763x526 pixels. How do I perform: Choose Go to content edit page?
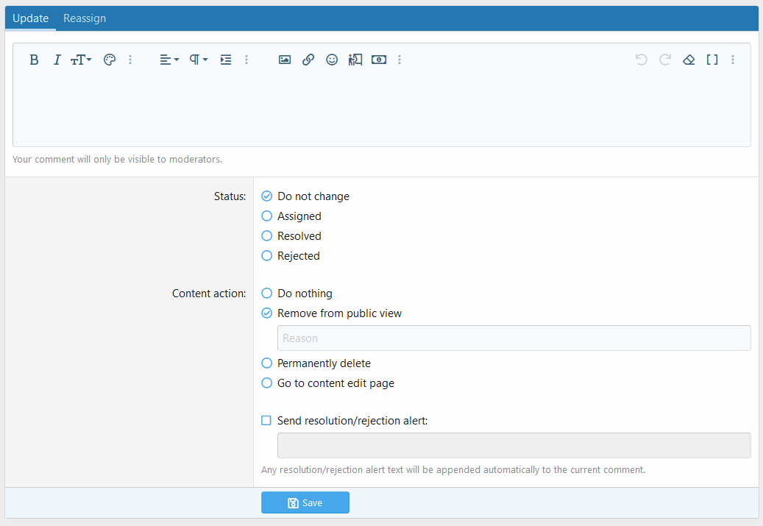[328, 383]
